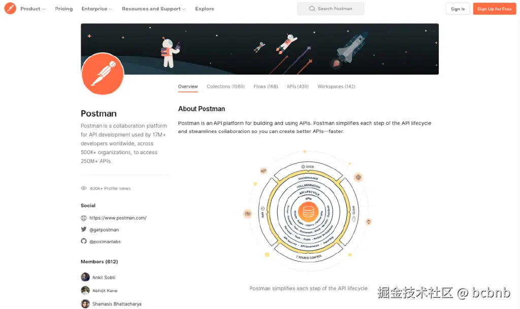Screen dimensions: 520x309
Task: Click the Sign Up for Free button
Action: click(x=494, y=9)
